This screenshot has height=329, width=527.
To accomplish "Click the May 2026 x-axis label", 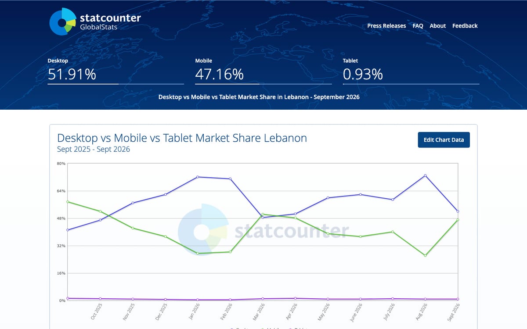I will pyautogui.click(x=324, y=311).
